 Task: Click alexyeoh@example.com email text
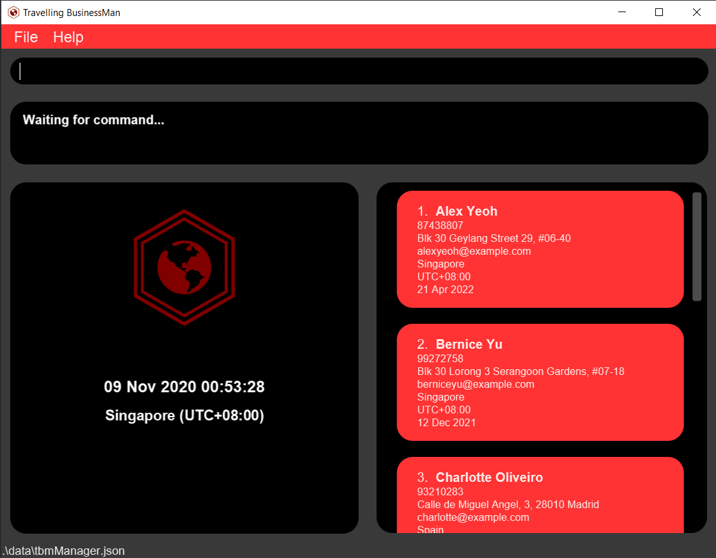point(474,251)
